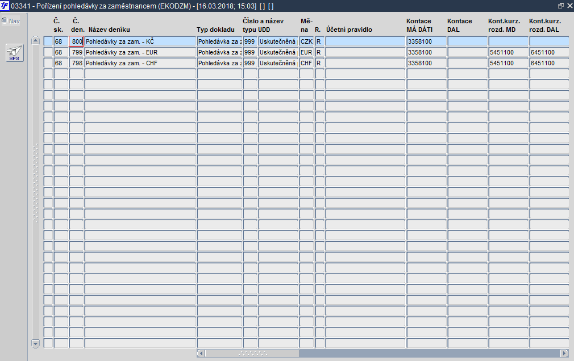Click Kontace DAL field in CHF row

coord(468,63)
